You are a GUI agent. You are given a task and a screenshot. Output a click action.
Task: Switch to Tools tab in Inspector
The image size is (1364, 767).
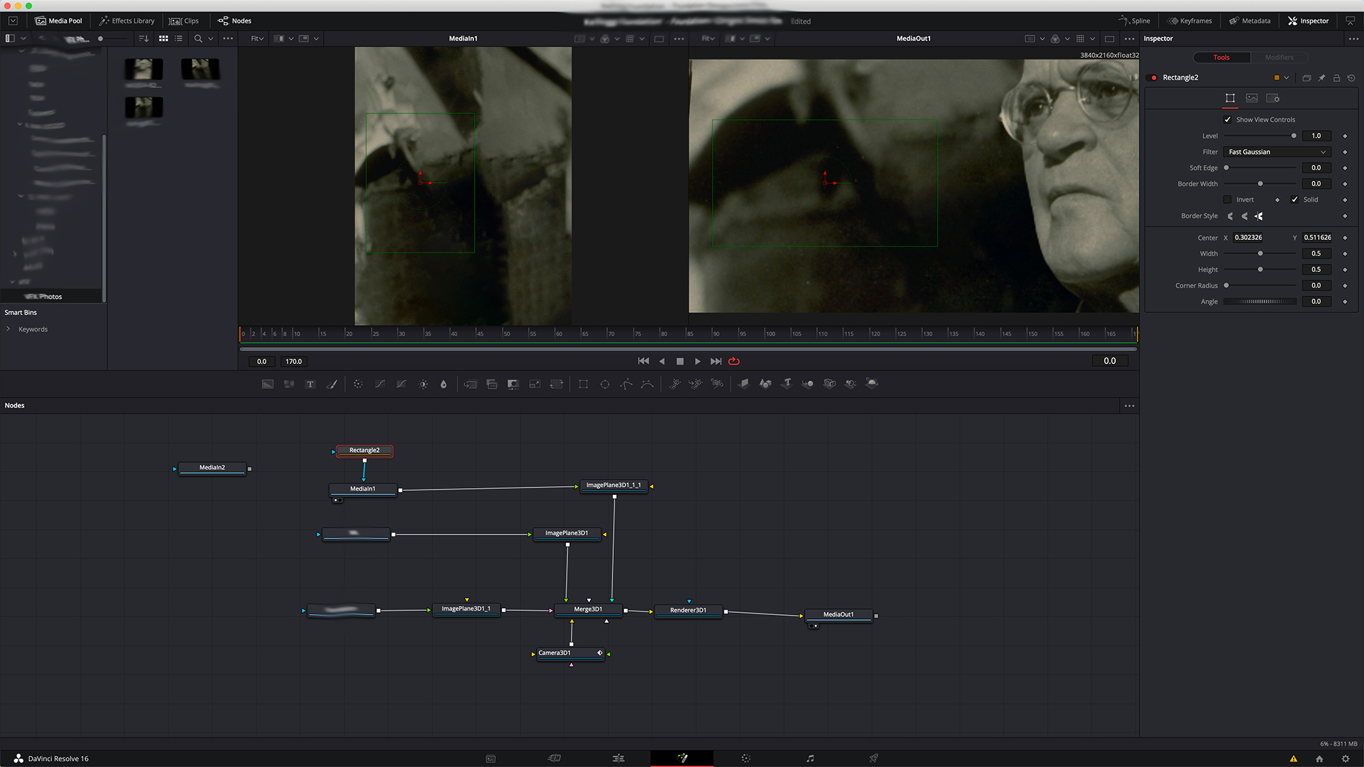[x=1221, y=57]
